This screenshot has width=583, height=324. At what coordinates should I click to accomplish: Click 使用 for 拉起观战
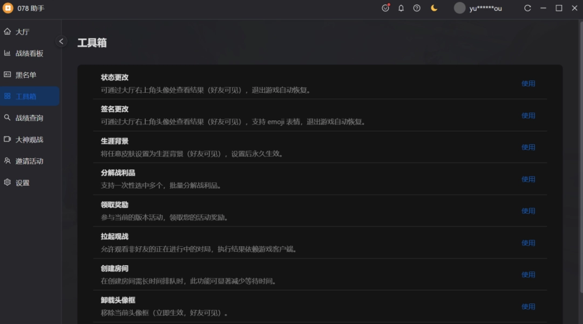[x=528, y=243]
